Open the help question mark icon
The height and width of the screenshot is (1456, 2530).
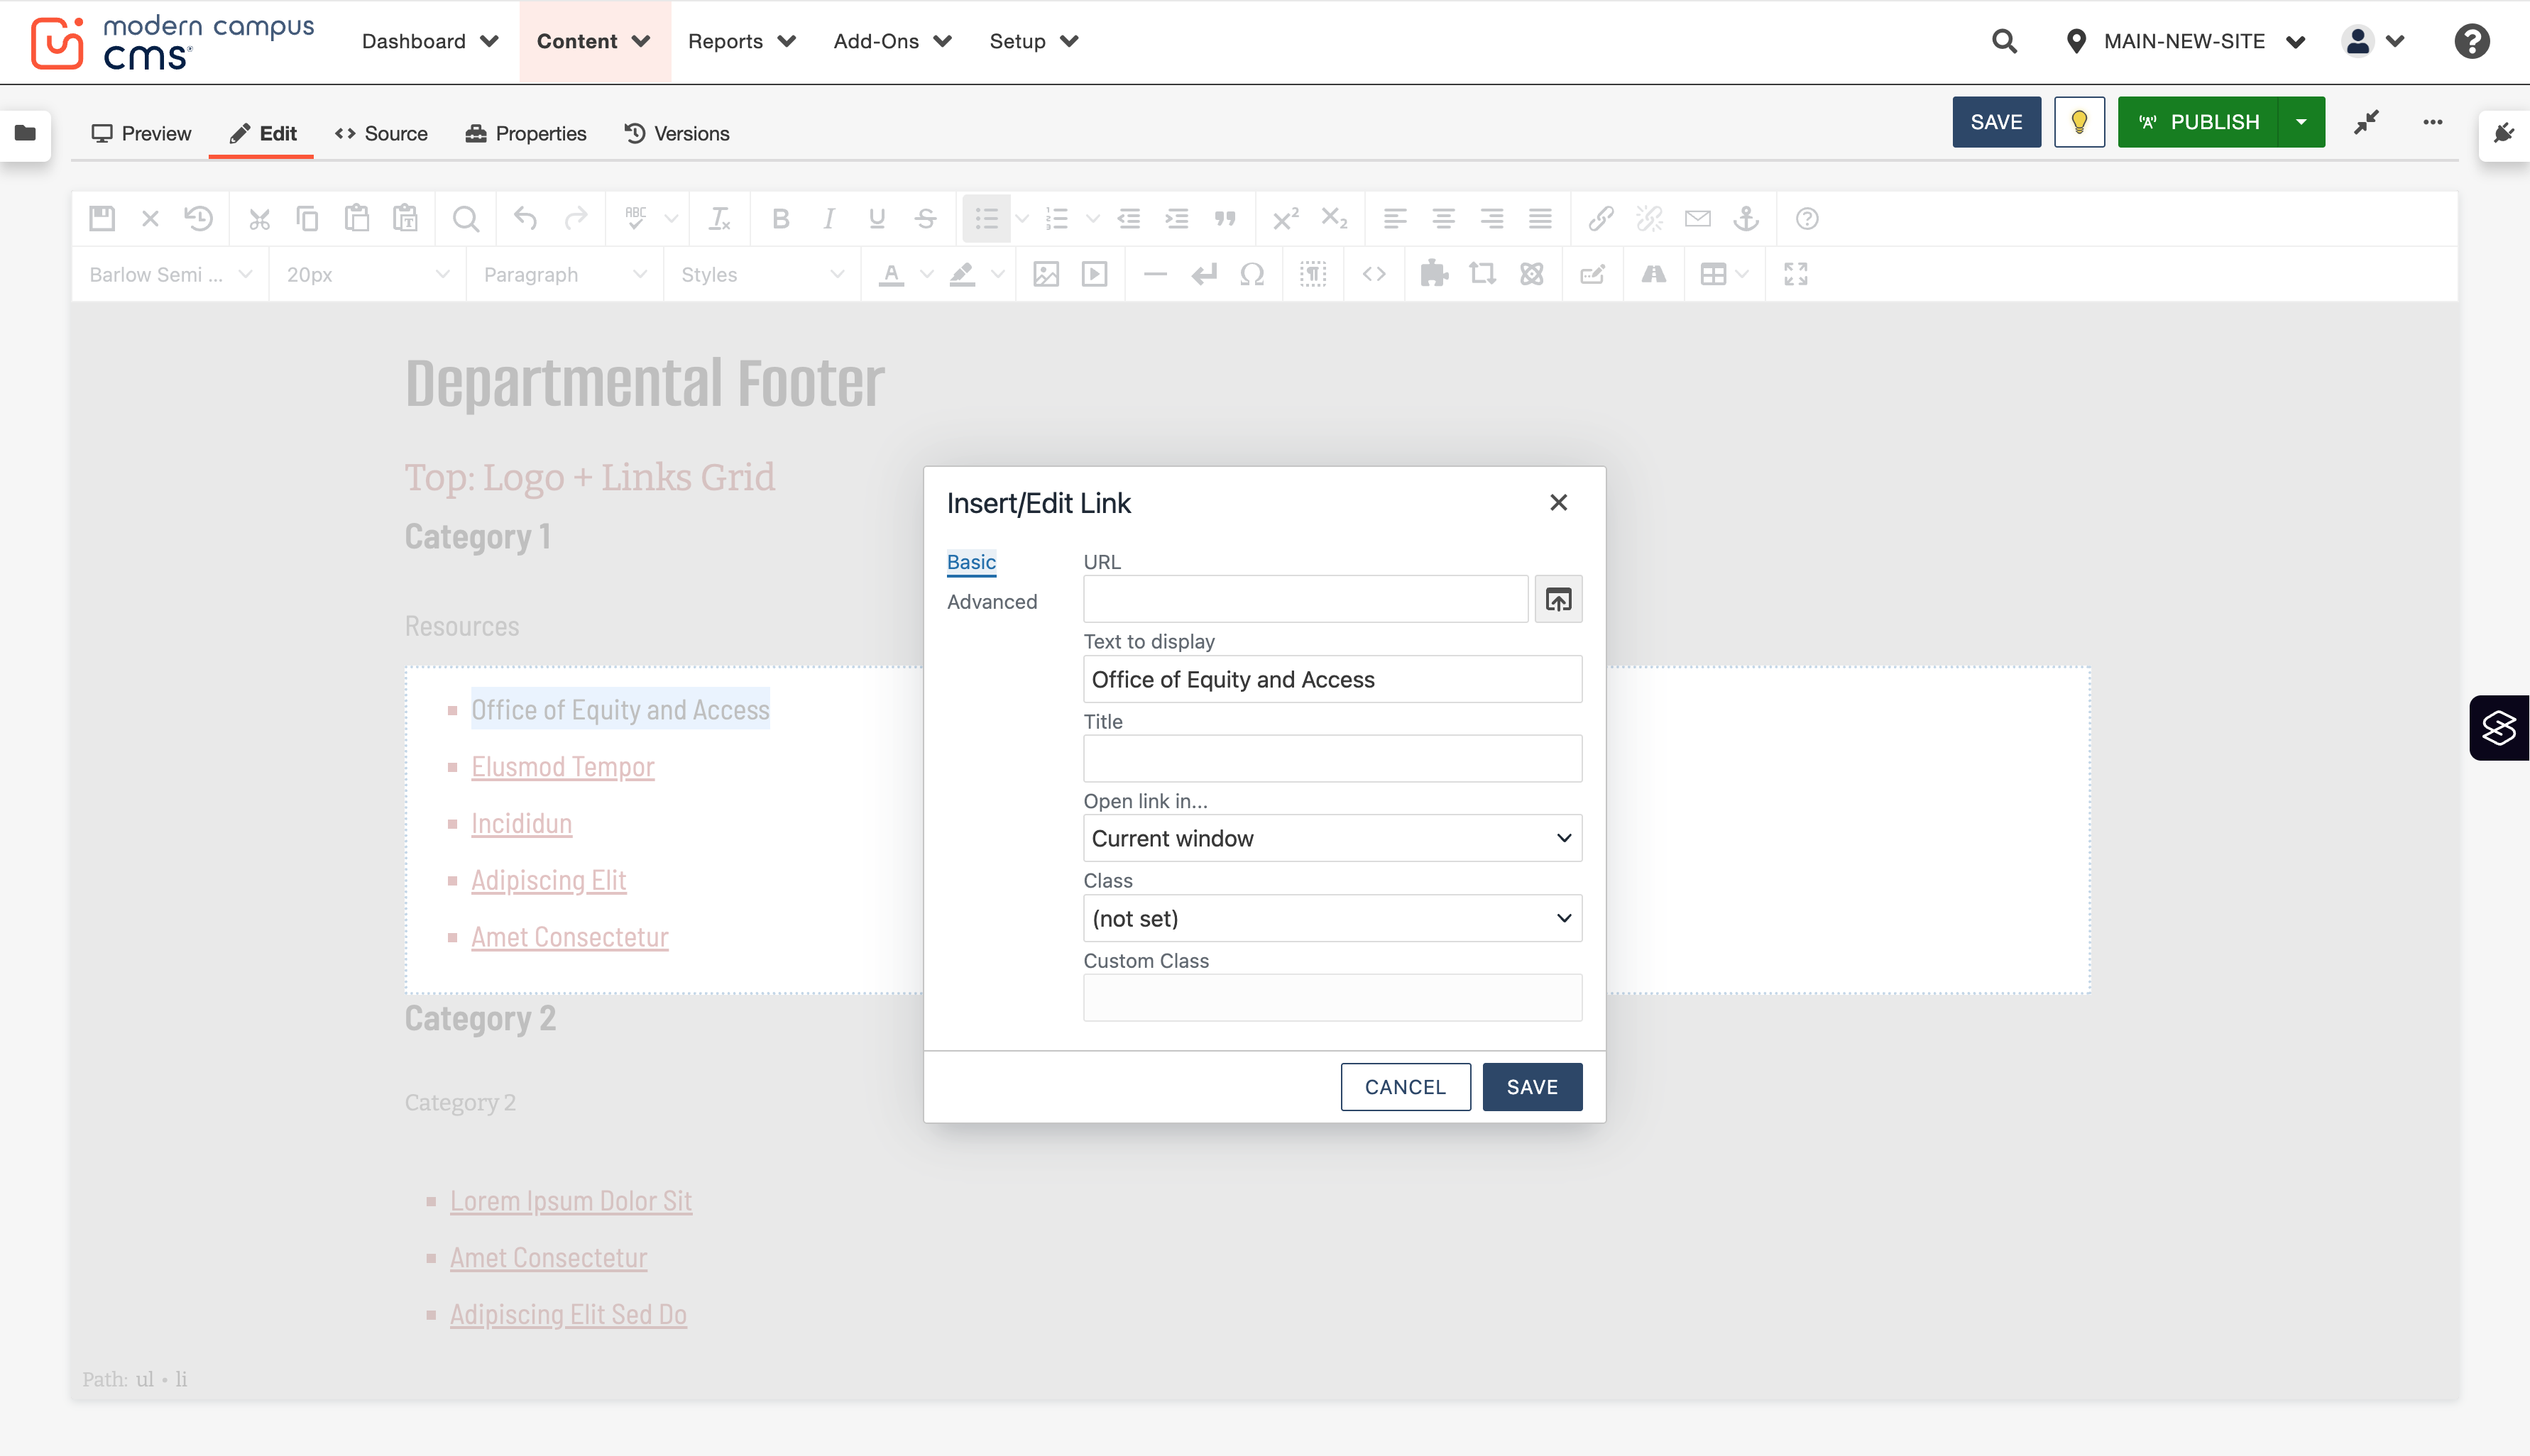pyautogui.click(x=2471, y=41)
